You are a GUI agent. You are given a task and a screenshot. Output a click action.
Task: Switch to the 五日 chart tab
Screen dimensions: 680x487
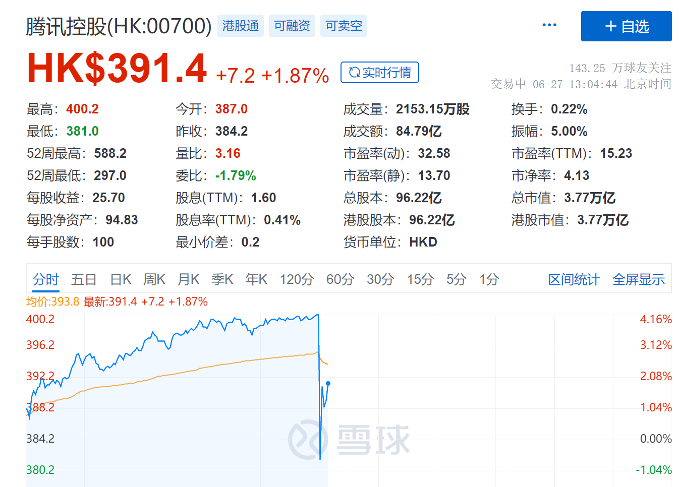[84, 279]
